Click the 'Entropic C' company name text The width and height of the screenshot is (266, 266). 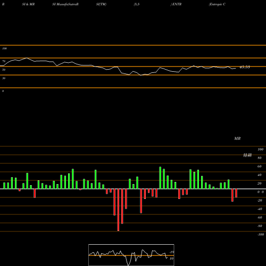click(217, 4)
